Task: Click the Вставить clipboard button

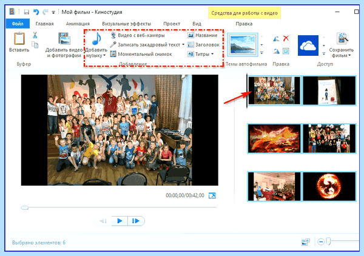Action: 19,42
